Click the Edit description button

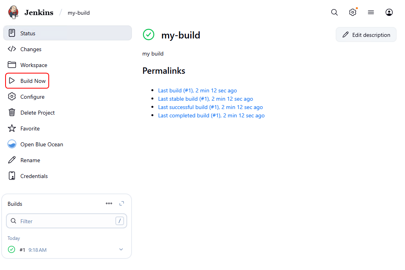(x=366, y=35)
